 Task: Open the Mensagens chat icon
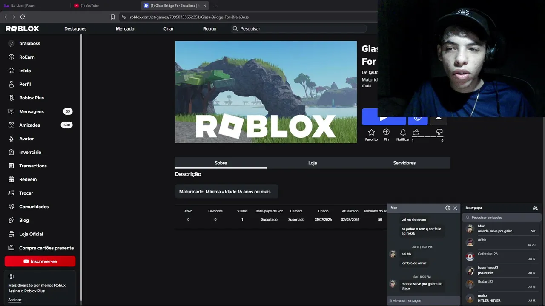pyautogui.click(x=11, y=111)
